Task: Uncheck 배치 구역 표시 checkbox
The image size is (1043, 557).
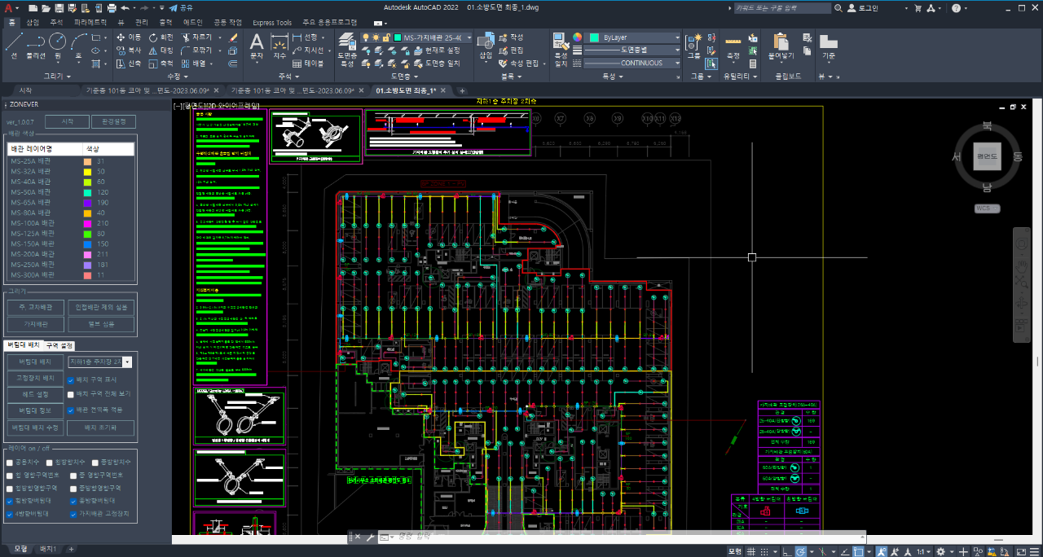Action: pyautogui.click(x=71, y=379)
